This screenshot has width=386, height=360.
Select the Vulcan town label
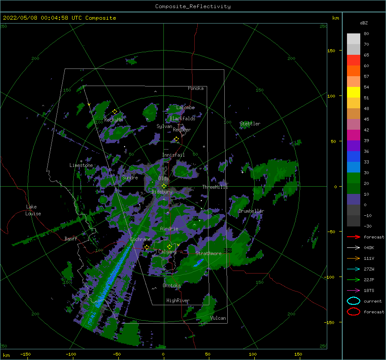[x=218, y=318]
